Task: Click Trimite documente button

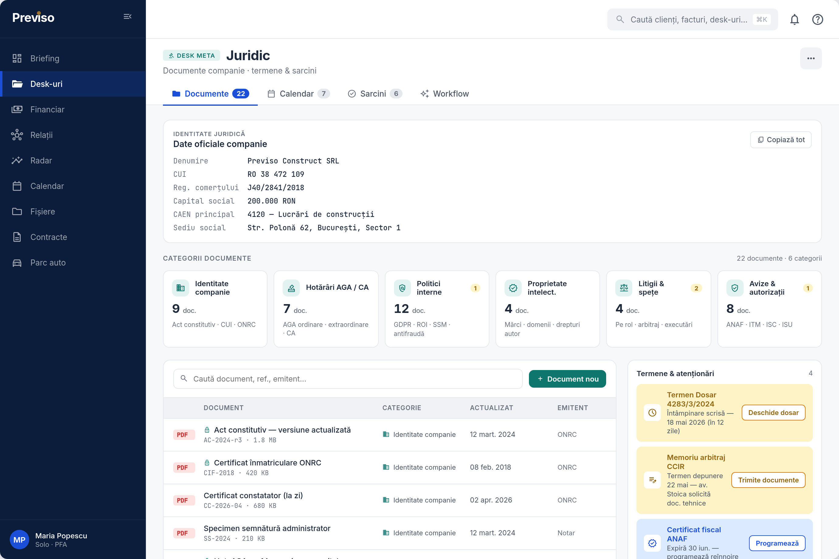Action: click(x=768, y=480)
